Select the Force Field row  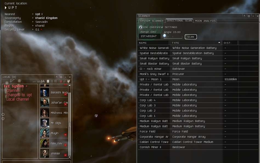click(198, 131)
